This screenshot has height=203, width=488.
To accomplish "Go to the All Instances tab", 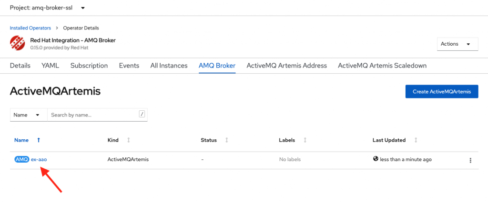I will click(169, 66).
